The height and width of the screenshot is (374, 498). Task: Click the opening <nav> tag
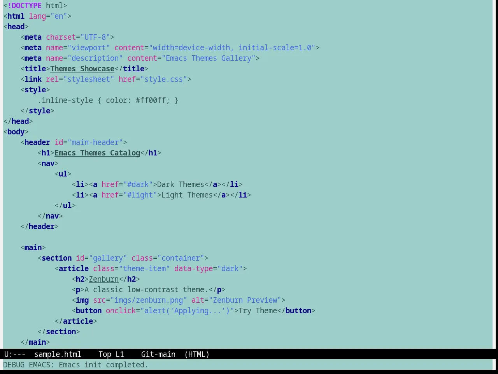click(x=48, y=163)
